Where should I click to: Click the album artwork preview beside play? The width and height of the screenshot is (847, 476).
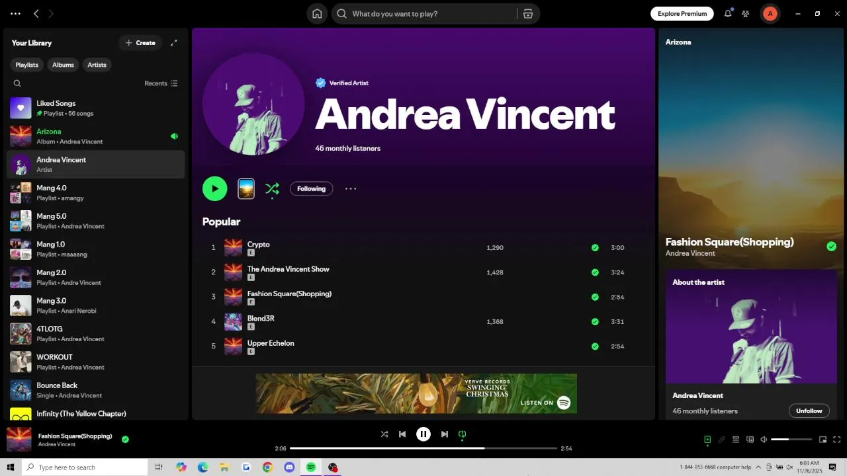(x=246, y=188)
